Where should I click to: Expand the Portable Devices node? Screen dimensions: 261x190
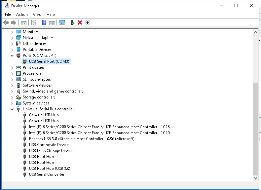point(12,50)
